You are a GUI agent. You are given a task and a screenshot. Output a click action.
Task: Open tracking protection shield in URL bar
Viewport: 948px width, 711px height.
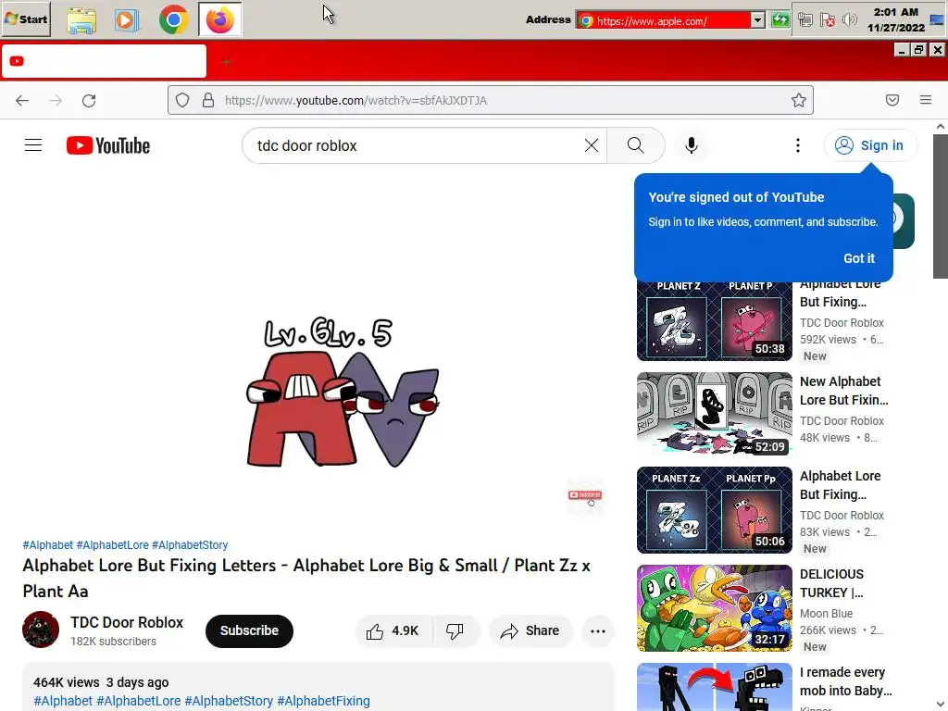coord(182,100)
